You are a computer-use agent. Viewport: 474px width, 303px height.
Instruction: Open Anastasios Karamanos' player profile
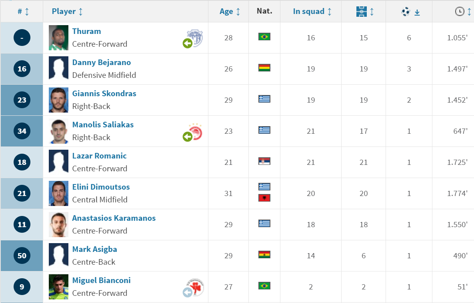pos(114,218)
